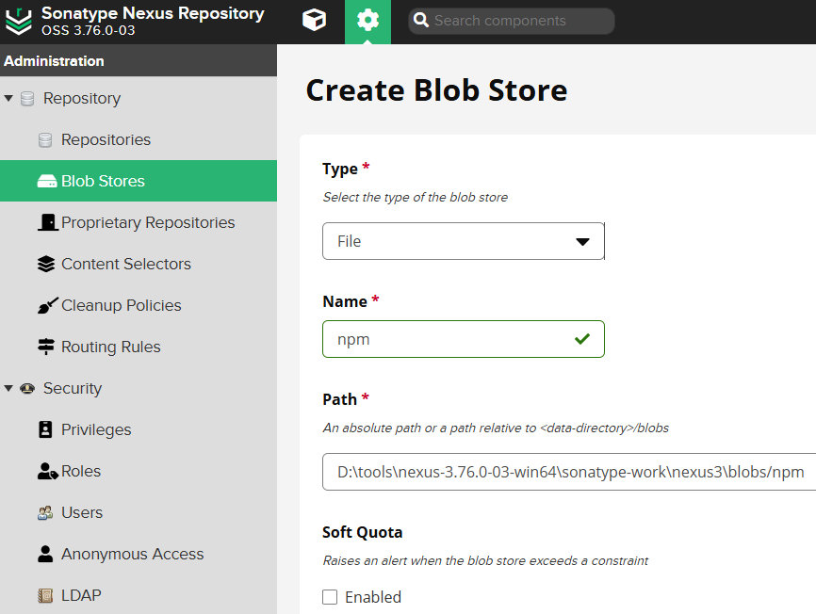Click the Administration panel header
816x614 pixels.
pyautogui.click(x=139, y=61)
